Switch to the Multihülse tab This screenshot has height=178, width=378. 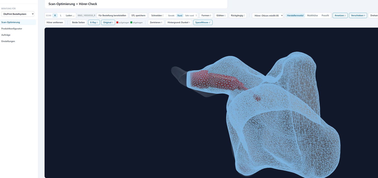(x=312, y=15)
